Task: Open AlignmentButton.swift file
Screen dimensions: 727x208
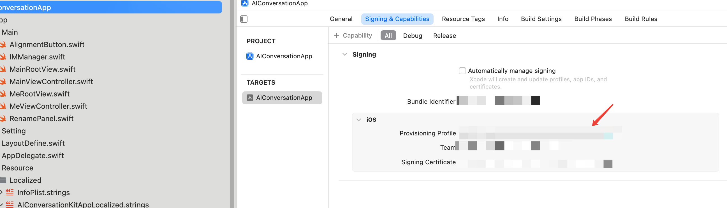Action: click(x=47, y=45)
